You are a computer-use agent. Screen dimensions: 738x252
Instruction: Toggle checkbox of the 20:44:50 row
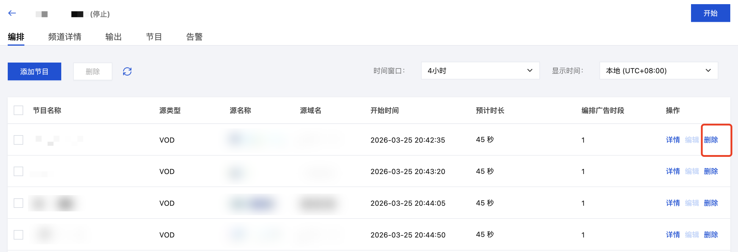coord(18,235)
